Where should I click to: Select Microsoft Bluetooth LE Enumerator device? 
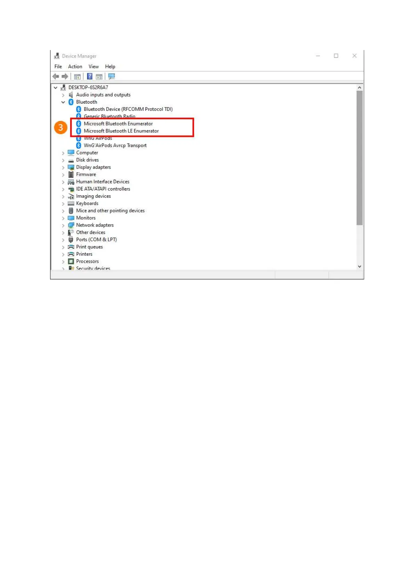click(121, 131)
